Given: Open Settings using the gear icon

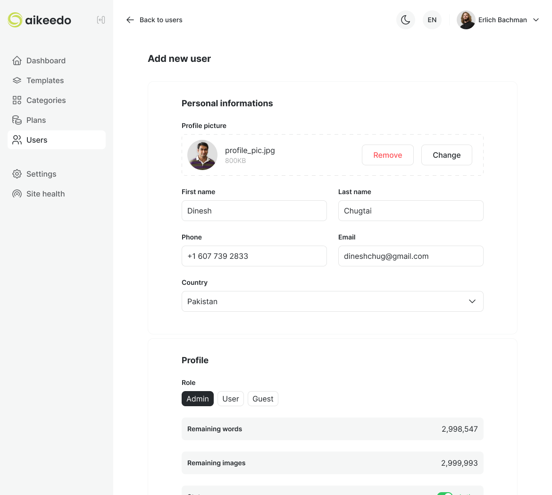Looking at the screenshot, I should [x=17, y=174].
